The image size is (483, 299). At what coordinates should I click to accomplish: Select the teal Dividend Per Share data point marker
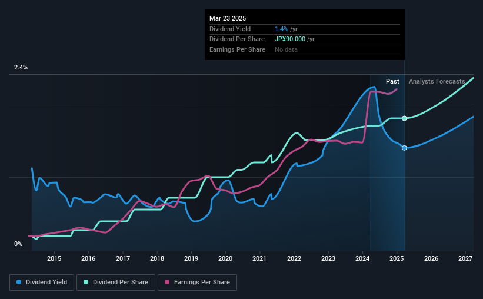coord(404,118)
